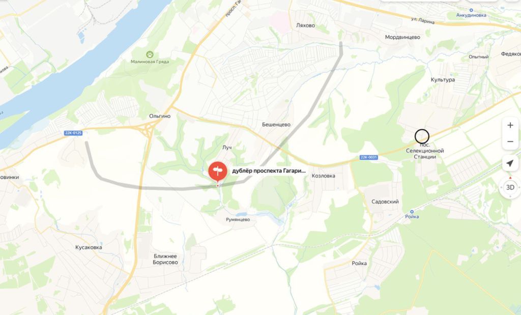Viewport: 521px width, 315px height.
Task: Select the Ройка railway station marker
Action: tap(412, 212)
